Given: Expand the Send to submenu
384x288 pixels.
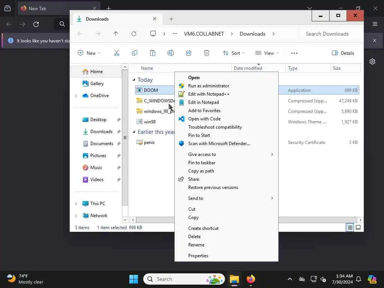Looking at the screenshot, I should point(226,198).
